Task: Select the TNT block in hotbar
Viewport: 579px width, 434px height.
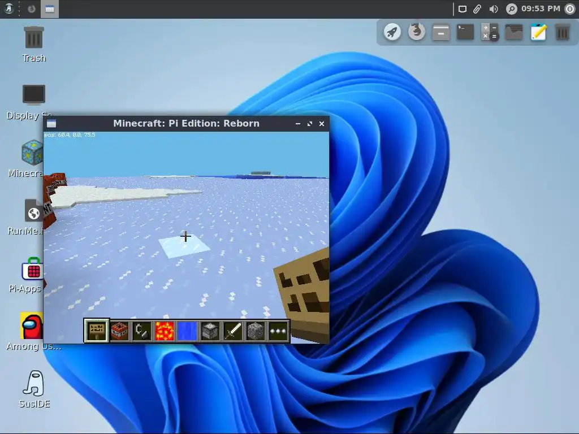Action: point(120,331)
